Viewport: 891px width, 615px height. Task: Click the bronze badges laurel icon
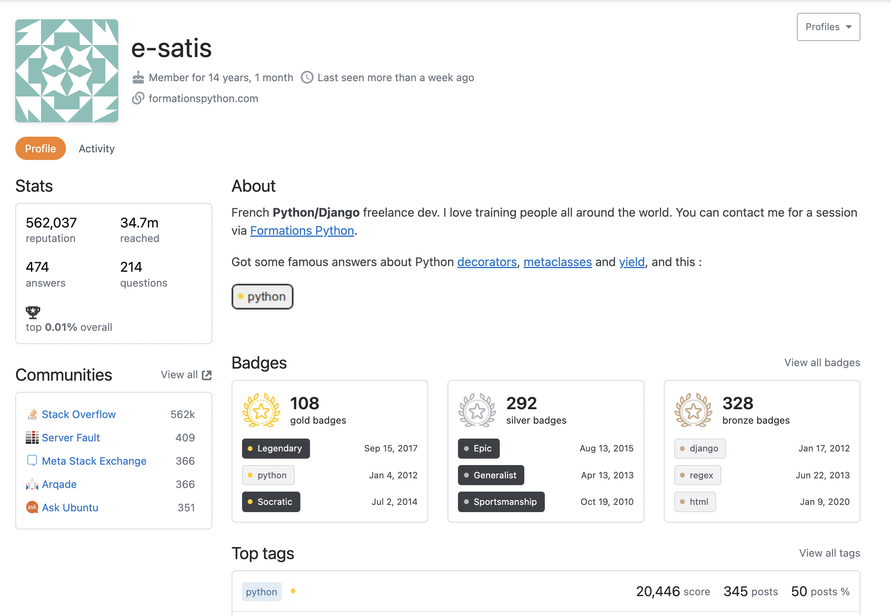(693, 411)
